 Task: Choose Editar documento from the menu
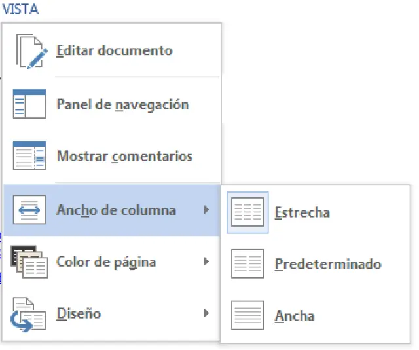(x=115, y=50)
